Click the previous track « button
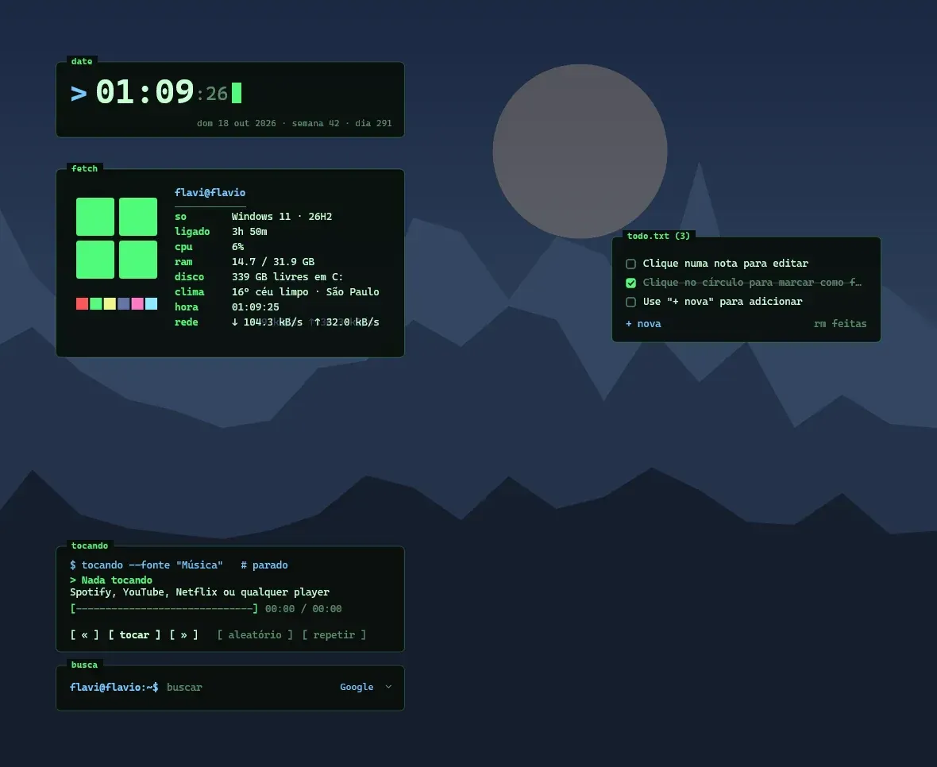 pos(84,635)
